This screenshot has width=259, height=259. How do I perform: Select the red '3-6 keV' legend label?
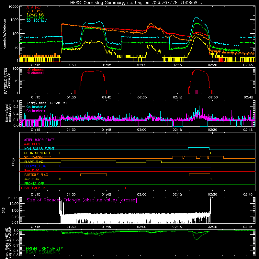click(x=33, y=8)
